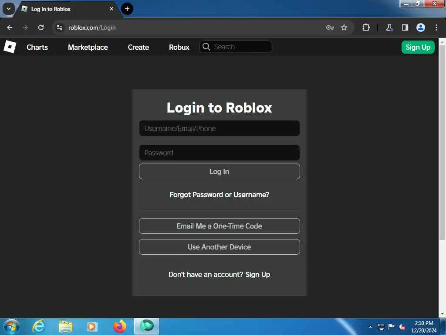Click the Roblox logo home icon
Screen dimensions: 446x335
[10, 47]
